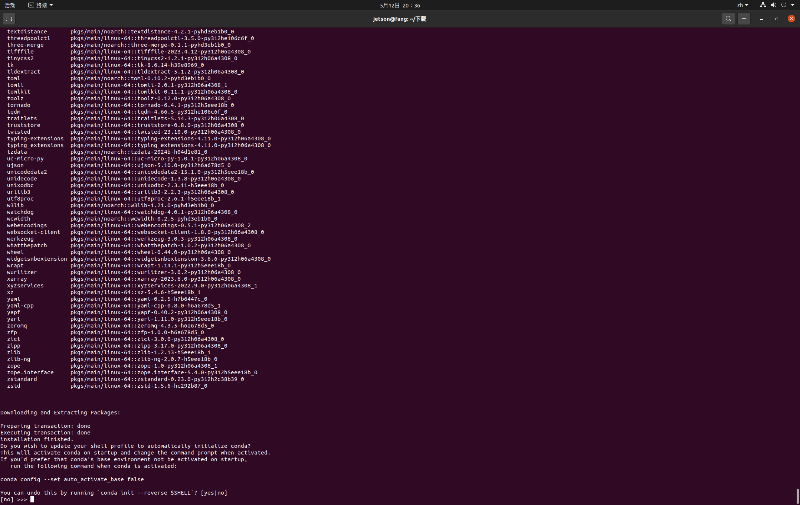Click 'Executing transaction: done' line

pos(45,433)
